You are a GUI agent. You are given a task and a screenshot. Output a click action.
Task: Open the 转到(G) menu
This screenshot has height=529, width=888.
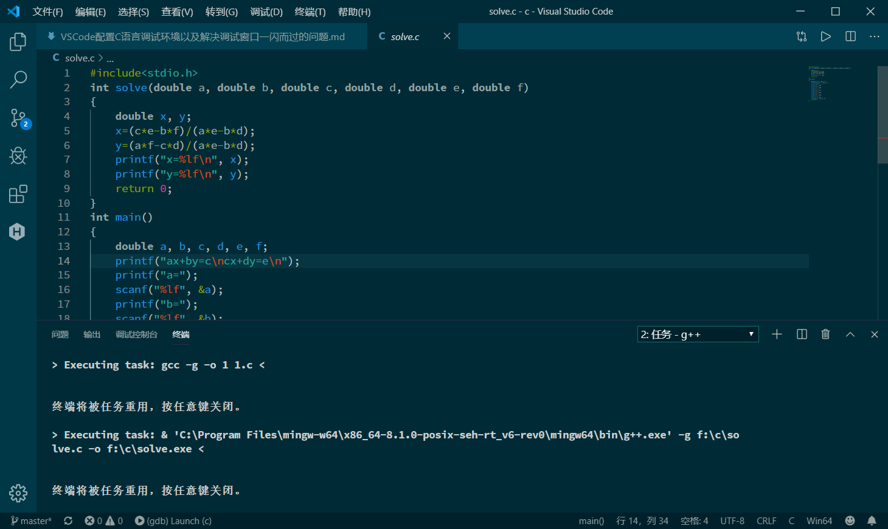point(221,12)
